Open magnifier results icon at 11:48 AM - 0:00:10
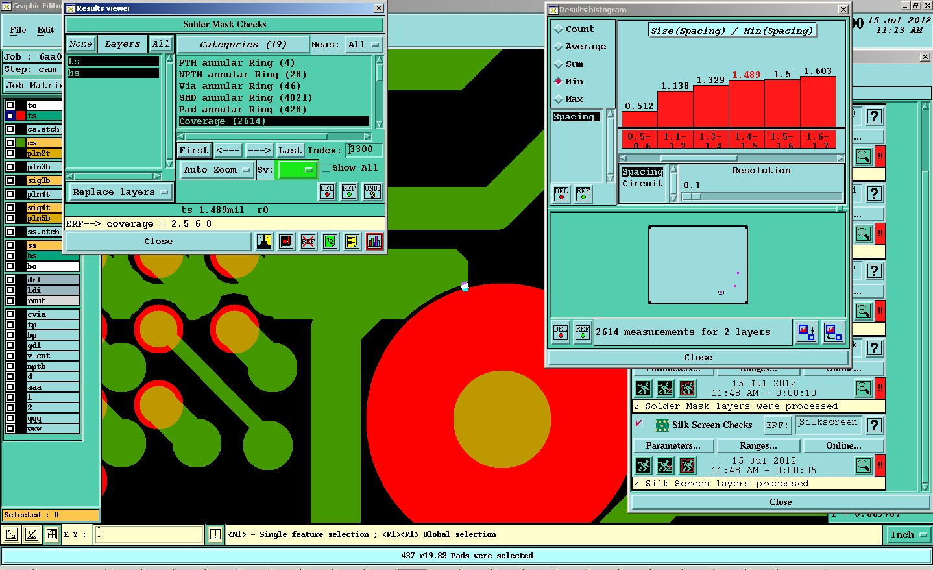The width and height of the screenshot is (933, 570). click(x=864, y=388)
